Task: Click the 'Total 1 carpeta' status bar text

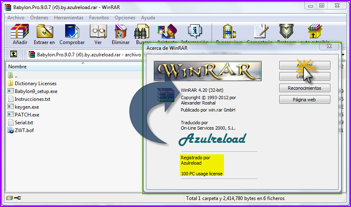Action: (x=235, y=198)
